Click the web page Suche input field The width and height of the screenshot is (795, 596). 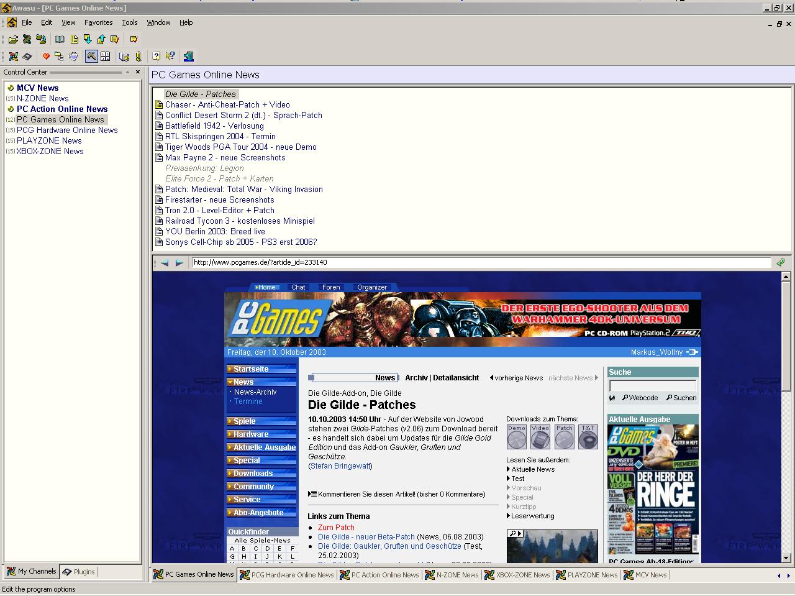pyautogui.click(x=653, y=385)
